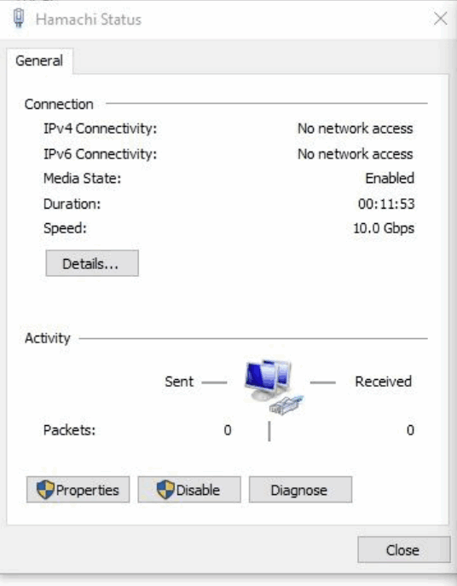Click the network computers activity icon
This screenshot has width=457, height=586.
pyautogui.click(x=274, y=387)
